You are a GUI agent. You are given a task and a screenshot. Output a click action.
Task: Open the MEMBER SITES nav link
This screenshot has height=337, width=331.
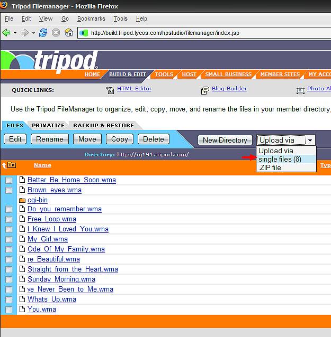click(280, 74)
